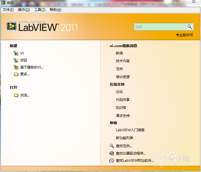The width and height of the screenshot is (201, 172).
Task: Open the 技术内容 link
Action: (x=123, y=61)
